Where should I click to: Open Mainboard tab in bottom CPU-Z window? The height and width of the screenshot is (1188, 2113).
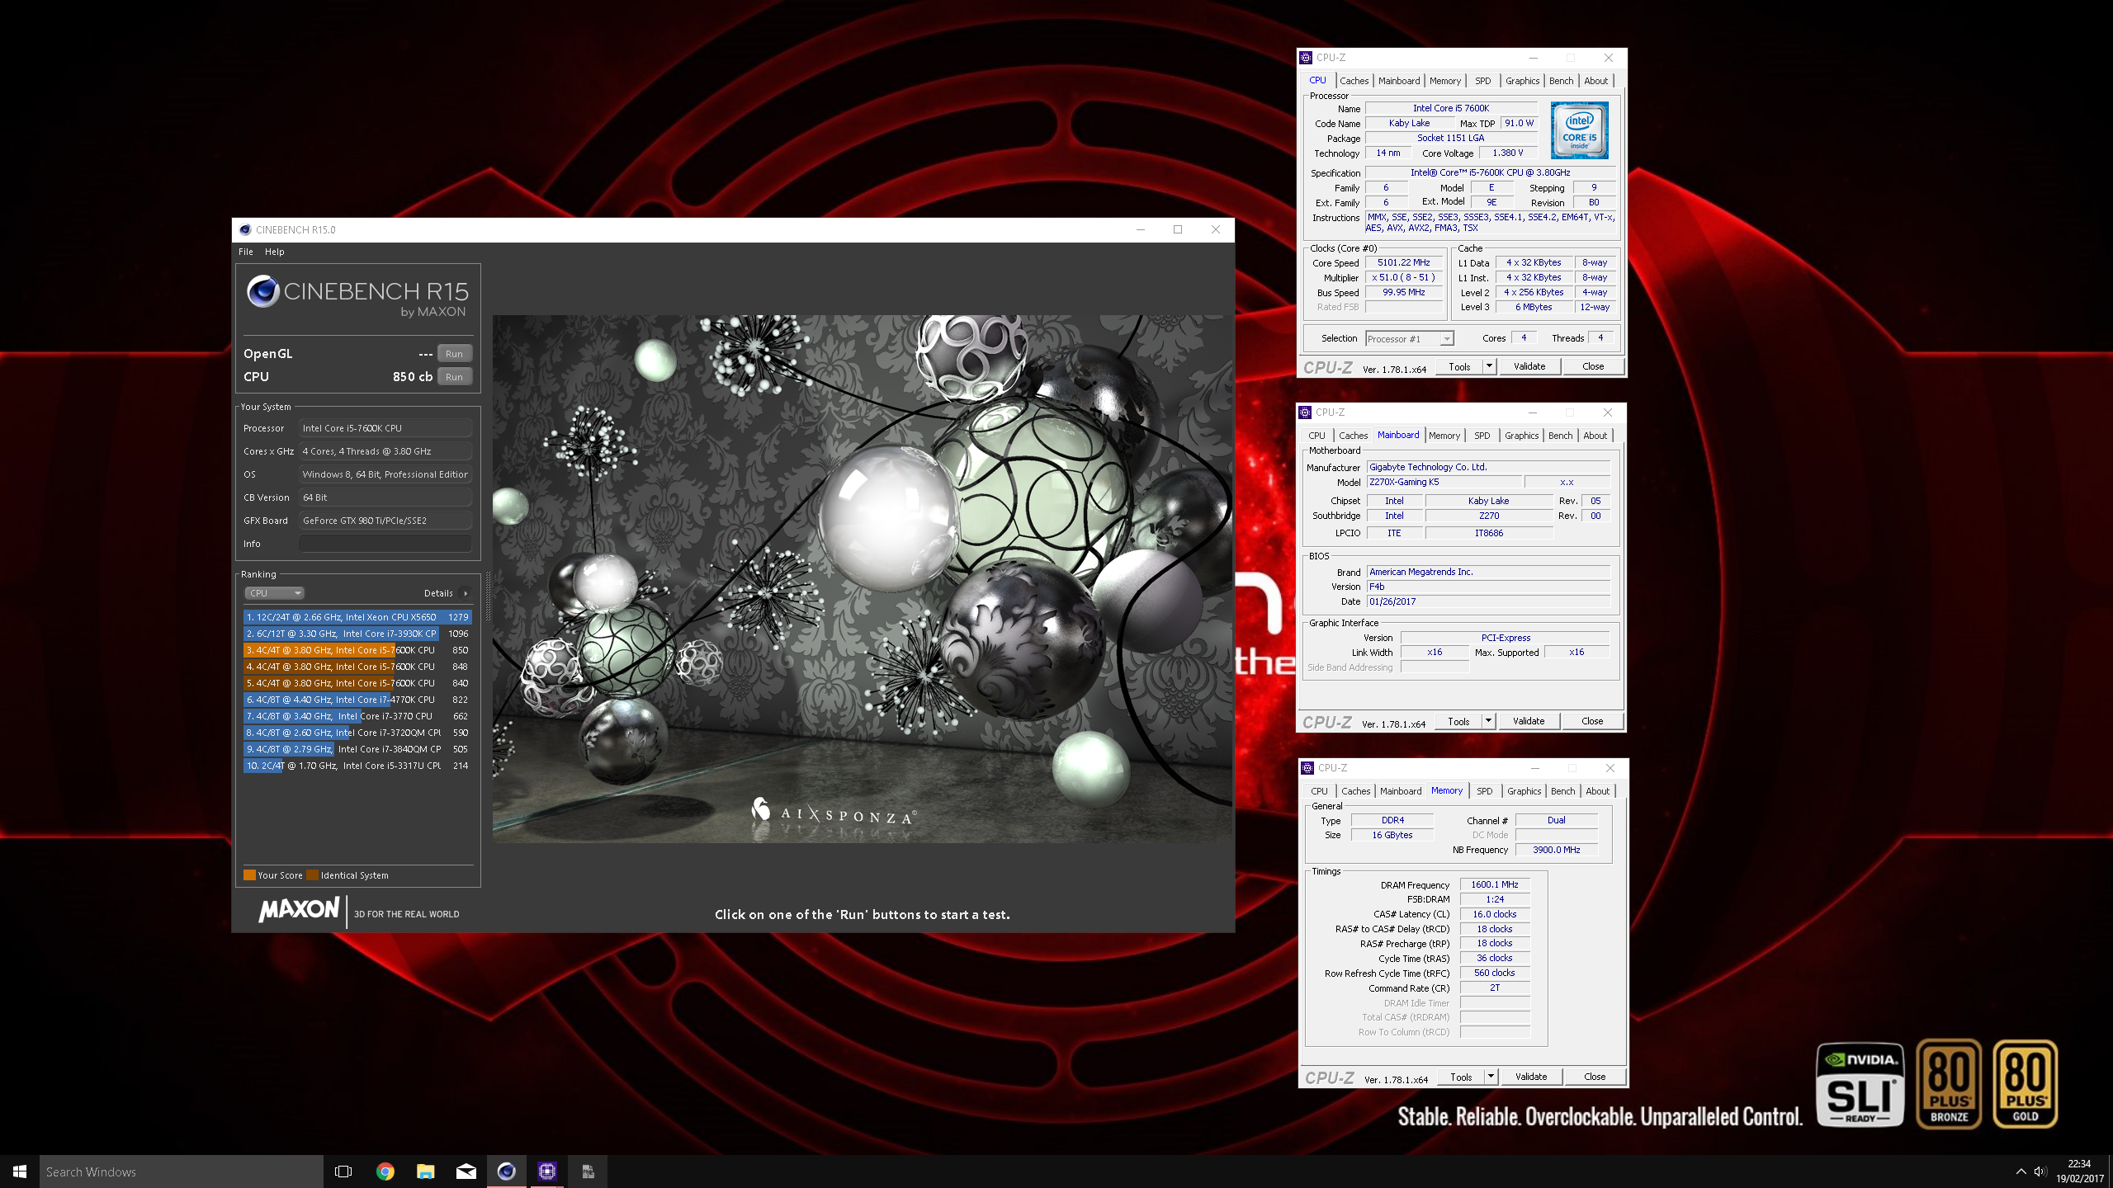1401,791
